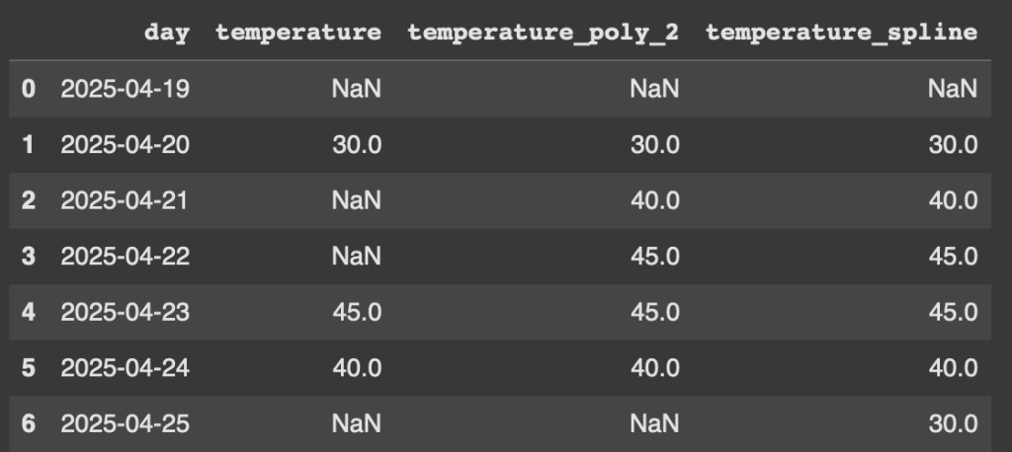Click temperature_spline value 30.0 in row 6

tap(954, 423)
